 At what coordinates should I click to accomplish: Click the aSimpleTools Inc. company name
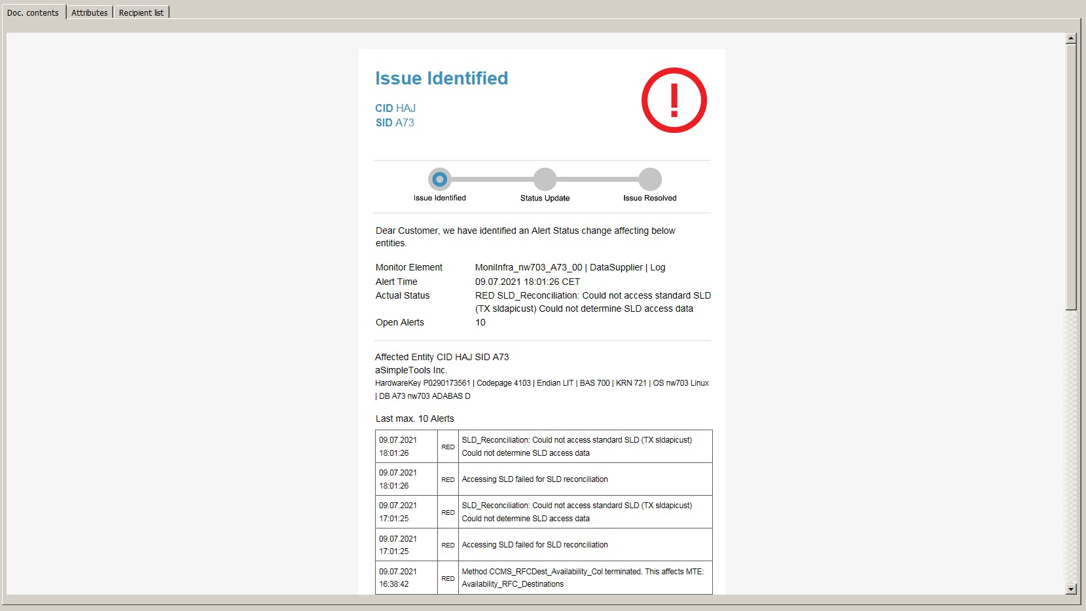point(411,370)
